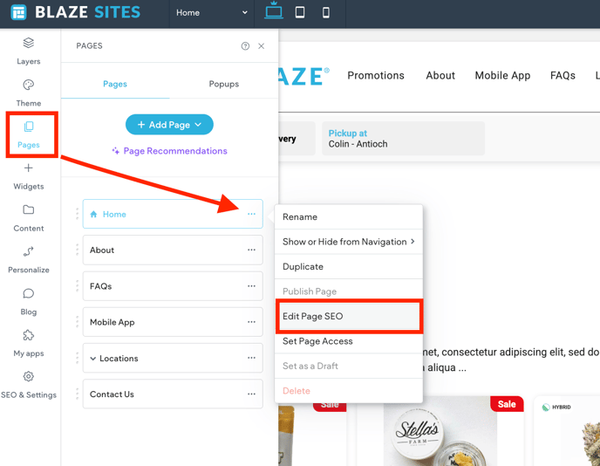Screen dimensions: 600x466
Task: Open My apps puzzle icon
Action: (x=29, y=336)
